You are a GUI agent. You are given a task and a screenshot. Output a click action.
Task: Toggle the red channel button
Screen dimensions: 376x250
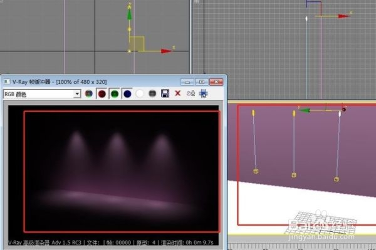[x=102, y=94]
